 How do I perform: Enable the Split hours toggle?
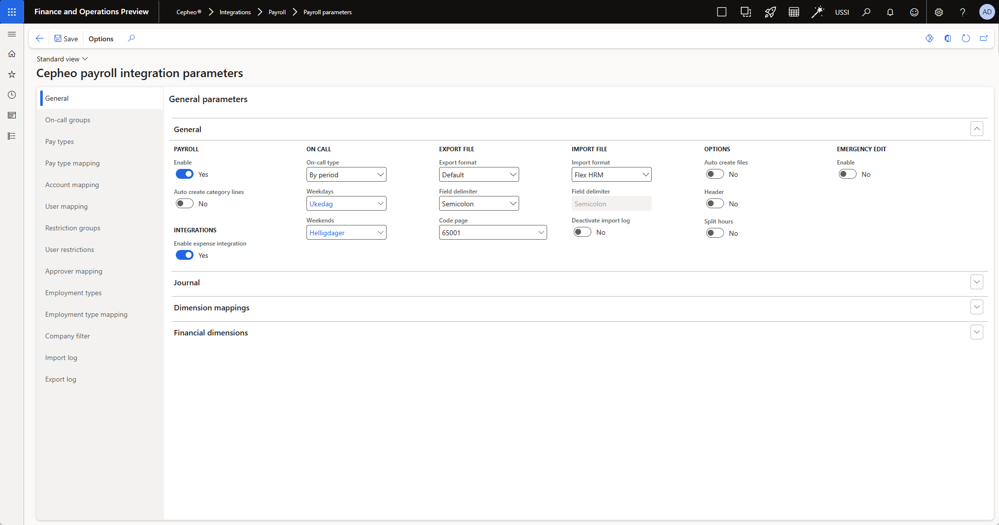715,233
